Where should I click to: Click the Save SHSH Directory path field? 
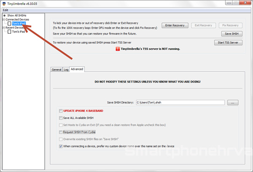tap(180, 102)
